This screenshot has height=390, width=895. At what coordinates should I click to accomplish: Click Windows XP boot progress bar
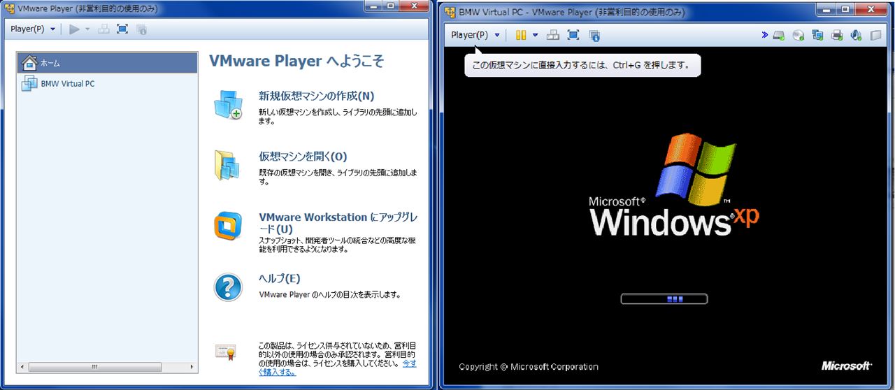[x=664, y=299]
